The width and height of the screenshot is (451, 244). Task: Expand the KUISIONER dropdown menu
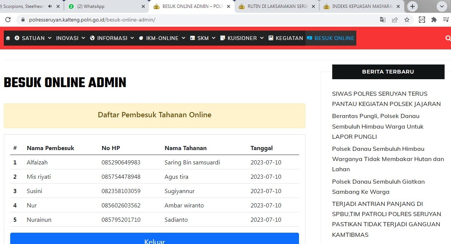[242, 38]
